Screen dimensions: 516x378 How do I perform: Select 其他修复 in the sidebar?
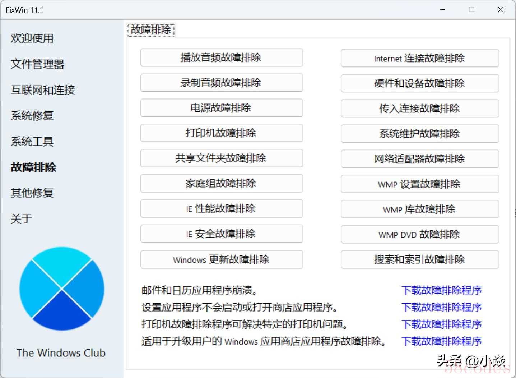[x=32, y=193]
